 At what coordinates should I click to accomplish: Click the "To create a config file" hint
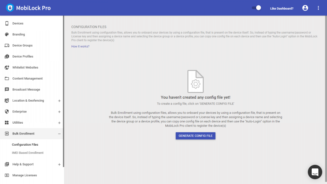tap(195, 104)
